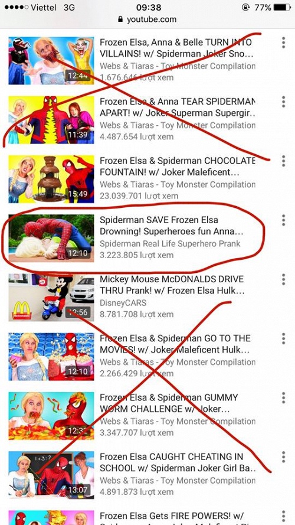Tap the youtube.com address bar

point(147,19)
